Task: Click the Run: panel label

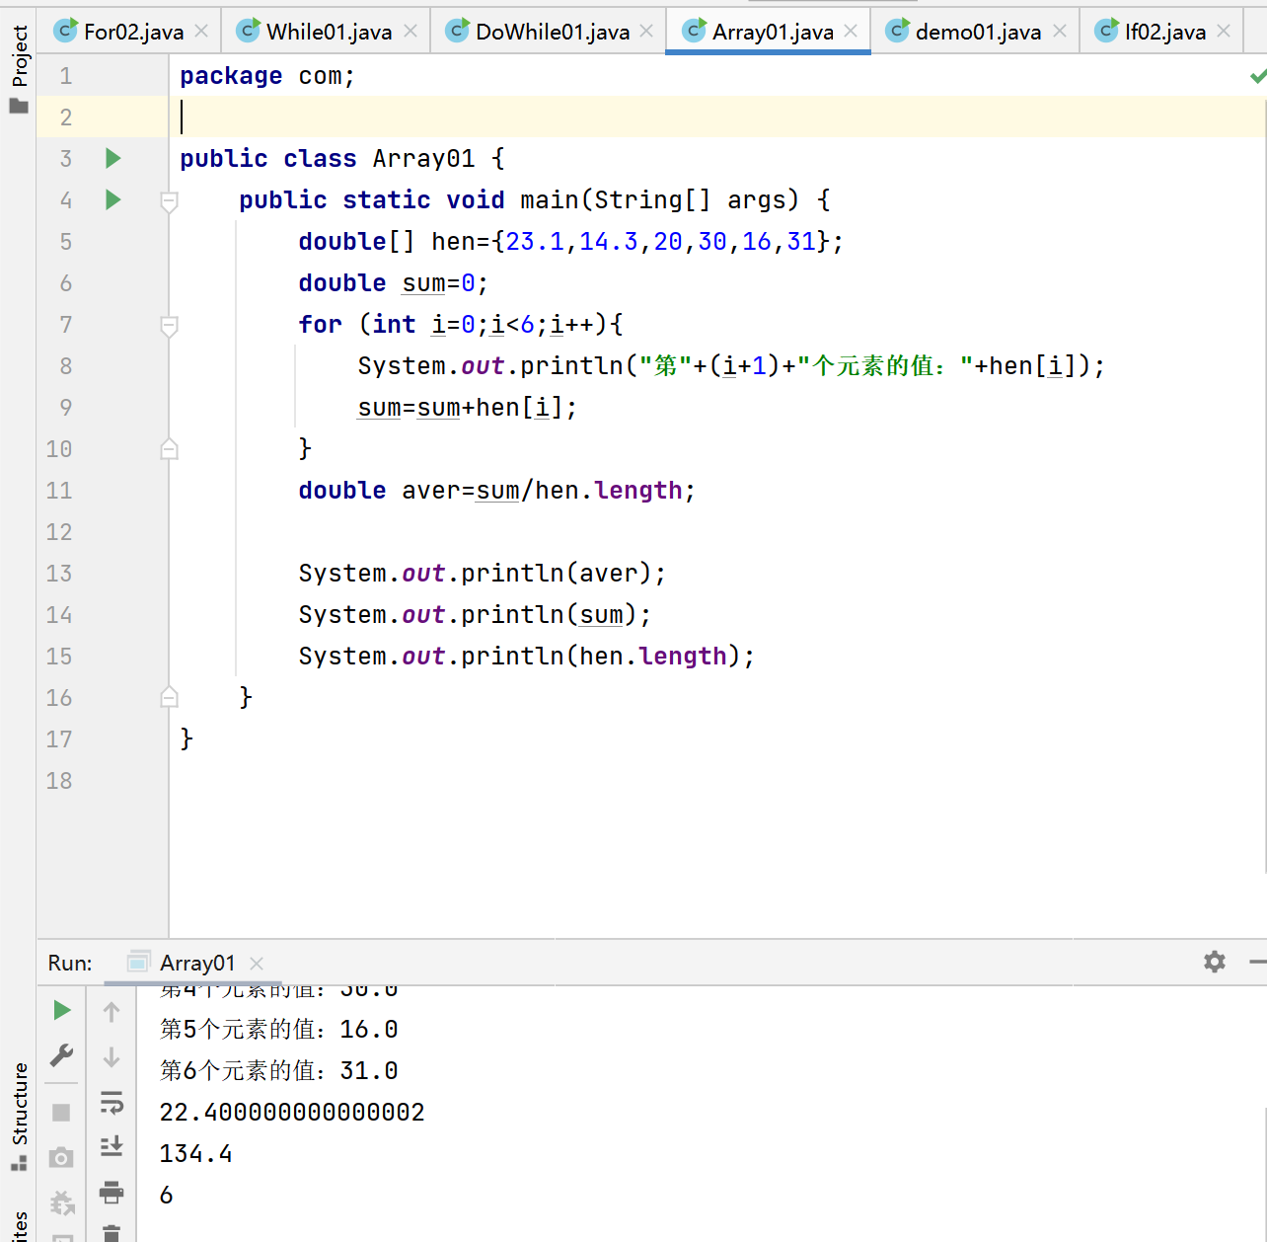Action: [70, 963]
